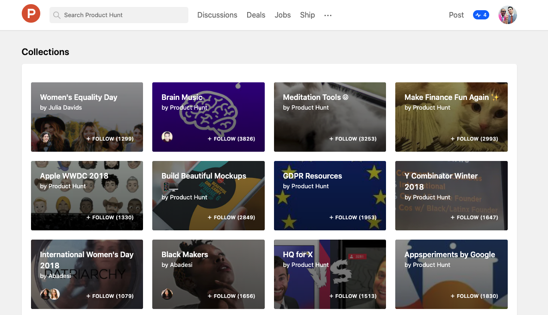This screenshot has width=548, height=315.
Task: Open the three-dot more menu
Action: [328, 15]
